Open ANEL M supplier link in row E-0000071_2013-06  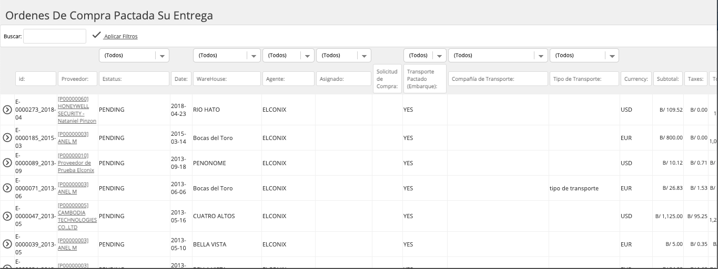pos(73,188)
